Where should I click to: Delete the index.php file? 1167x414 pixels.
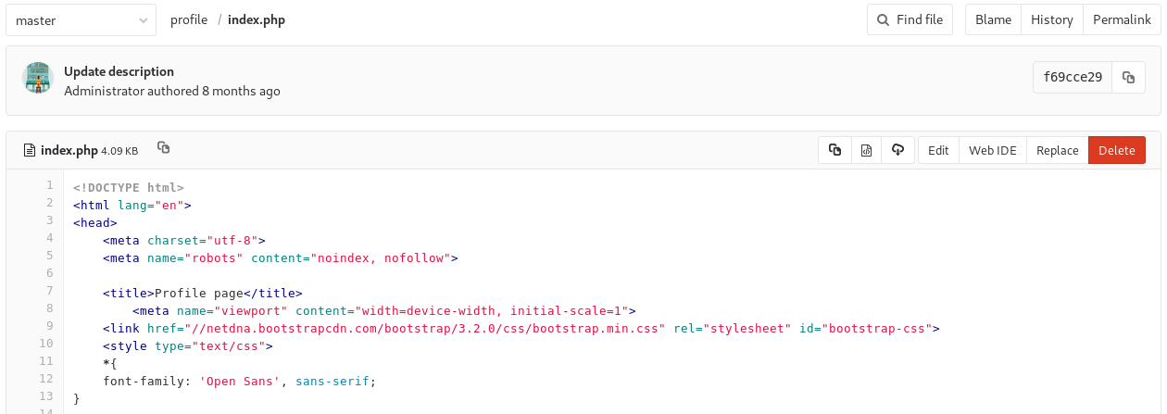[1116, 150]
